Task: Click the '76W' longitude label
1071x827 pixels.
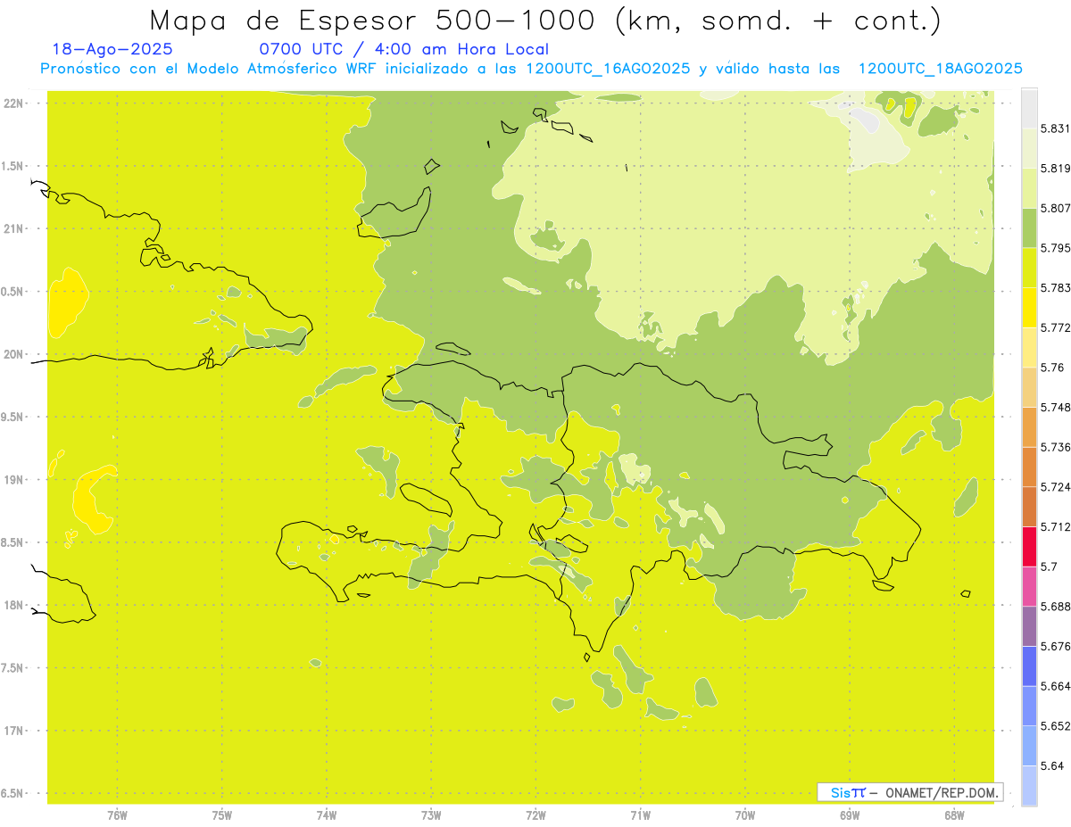Action: tap(117, 815)
